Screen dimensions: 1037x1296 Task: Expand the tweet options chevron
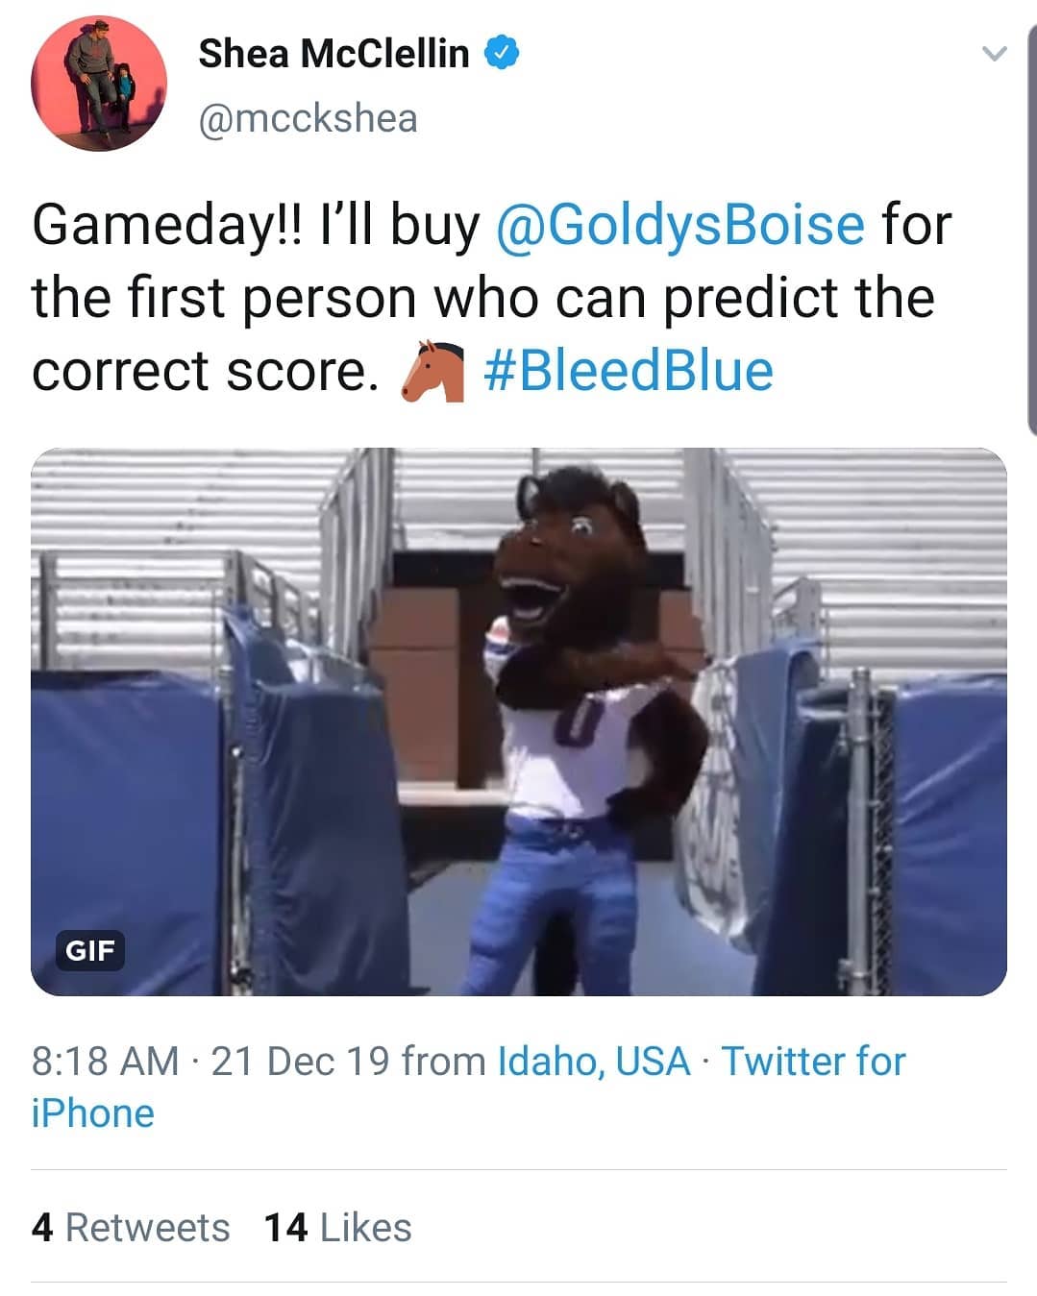click(x=995, y=55)
